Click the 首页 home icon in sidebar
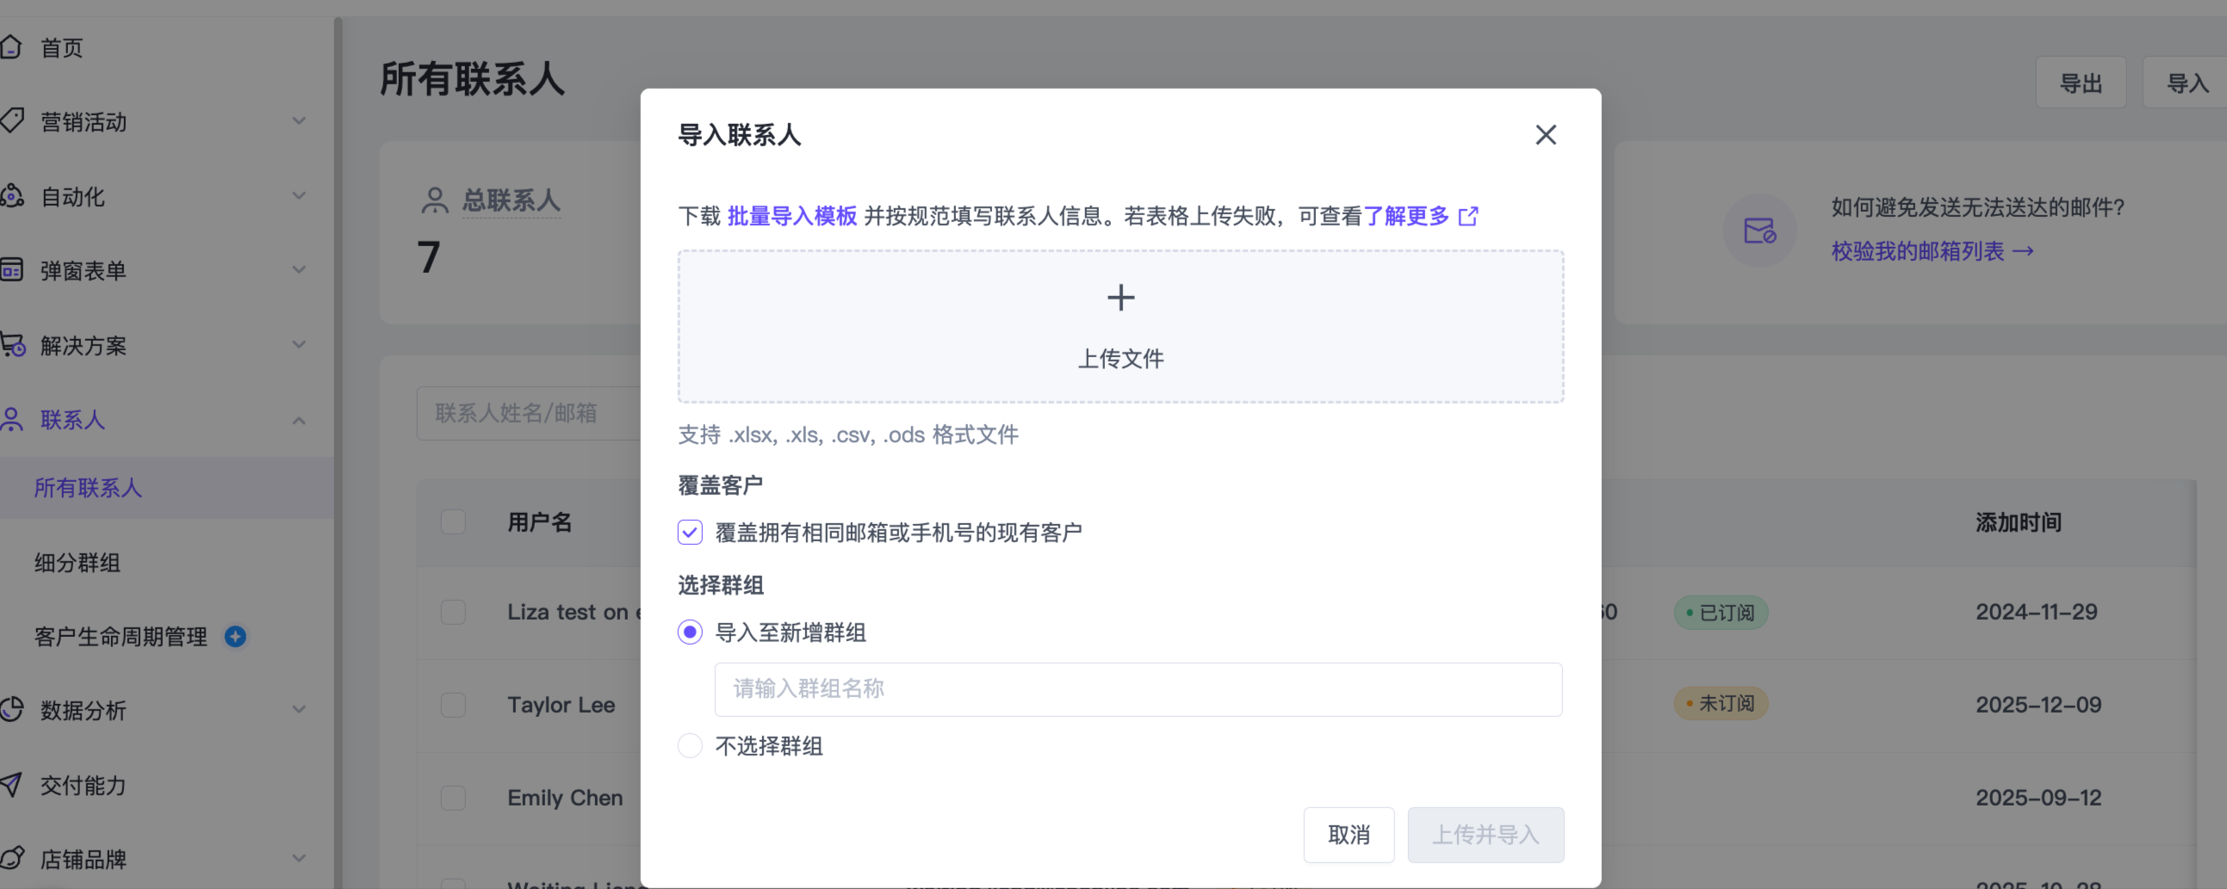The width and height of the screenshot is (2227, 889). coord(11,46)
